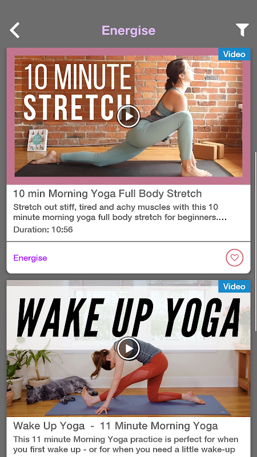257x457 pixels.
Task: Click the yoga book in stretch thumbnail
Action: (37, 141)
